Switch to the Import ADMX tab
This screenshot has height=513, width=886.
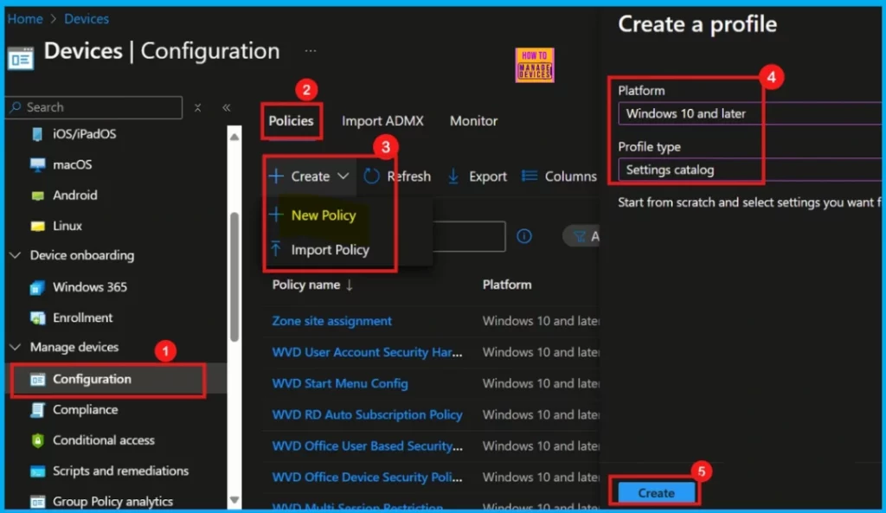pos(382,121)
